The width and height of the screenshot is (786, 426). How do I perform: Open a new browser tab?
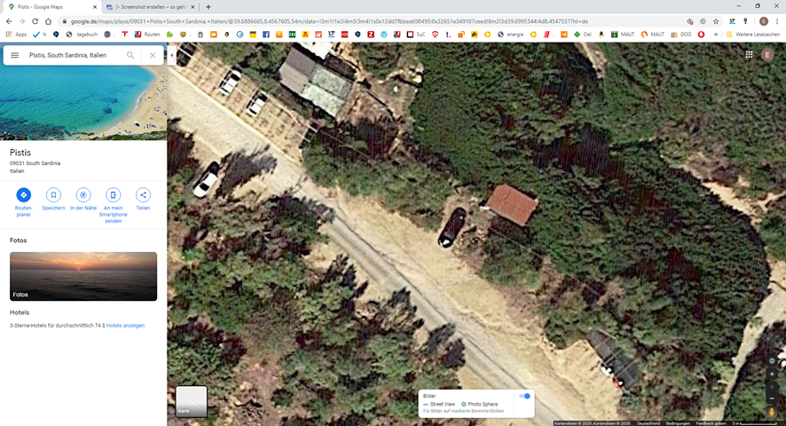208,7
